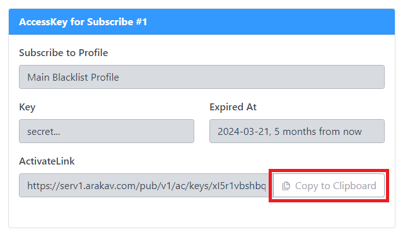Click the Subscribe to Profile label
403x237 pixels.
pyautogui.click(x=64, y=53)
